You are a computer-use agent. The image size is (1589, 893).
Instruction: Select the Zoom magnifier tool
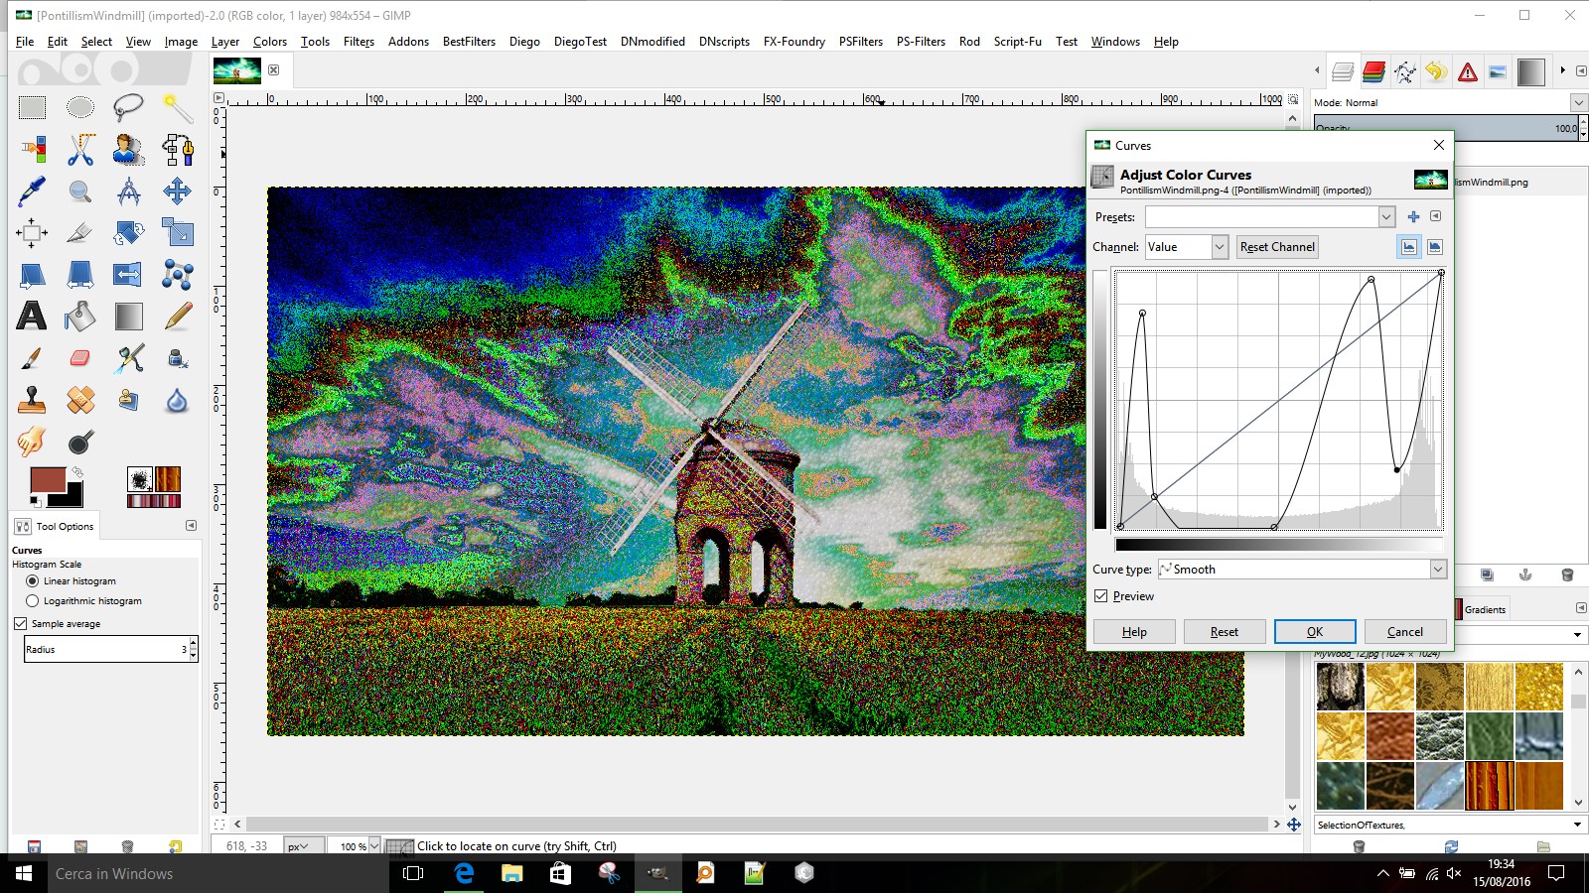click(x=80, y=191)
